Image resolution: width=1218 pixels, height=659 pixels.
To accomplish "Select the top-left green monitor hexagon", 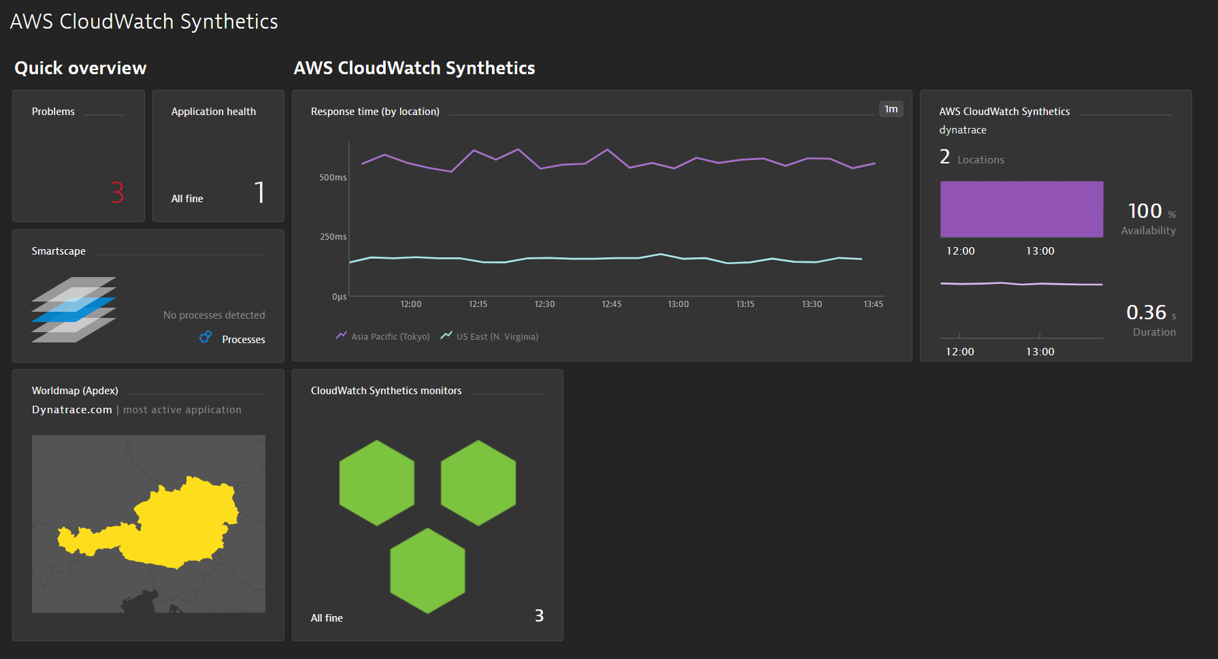I will click(x=377, y=483).
